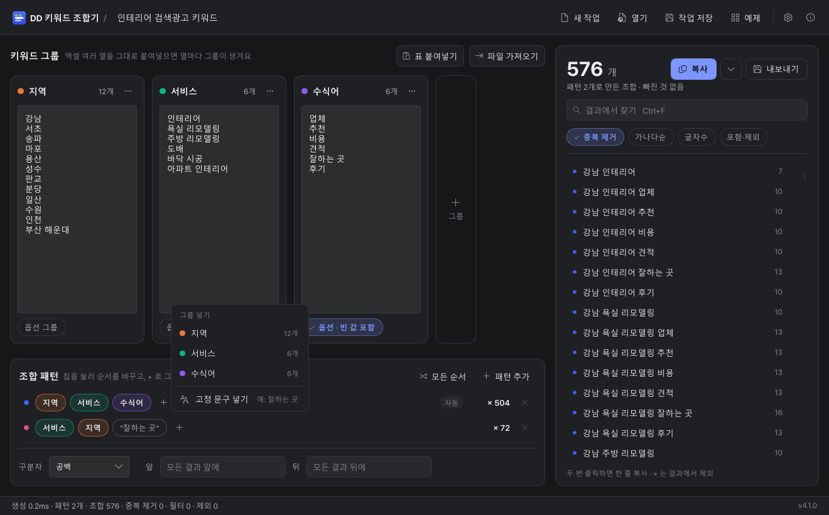
Task: Toggle the 포함·제외 filter chip
Action: point(744,137)
